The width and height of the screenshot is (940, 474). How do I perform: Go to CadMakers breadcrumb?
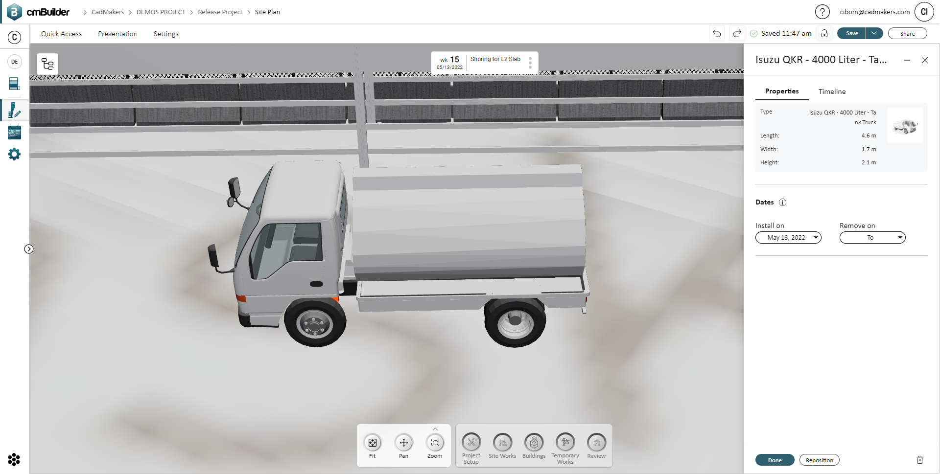[108, 12]
